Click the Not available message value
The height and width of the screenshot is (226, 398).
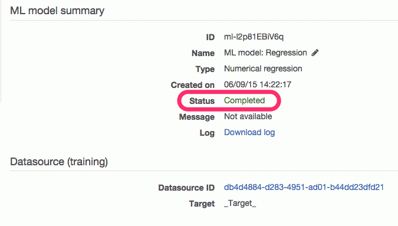tap(248, 117)
